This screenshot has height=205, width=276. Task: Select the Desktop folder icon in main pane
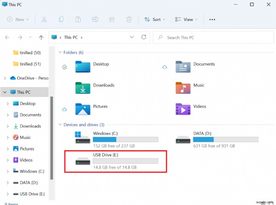(83, 67)
